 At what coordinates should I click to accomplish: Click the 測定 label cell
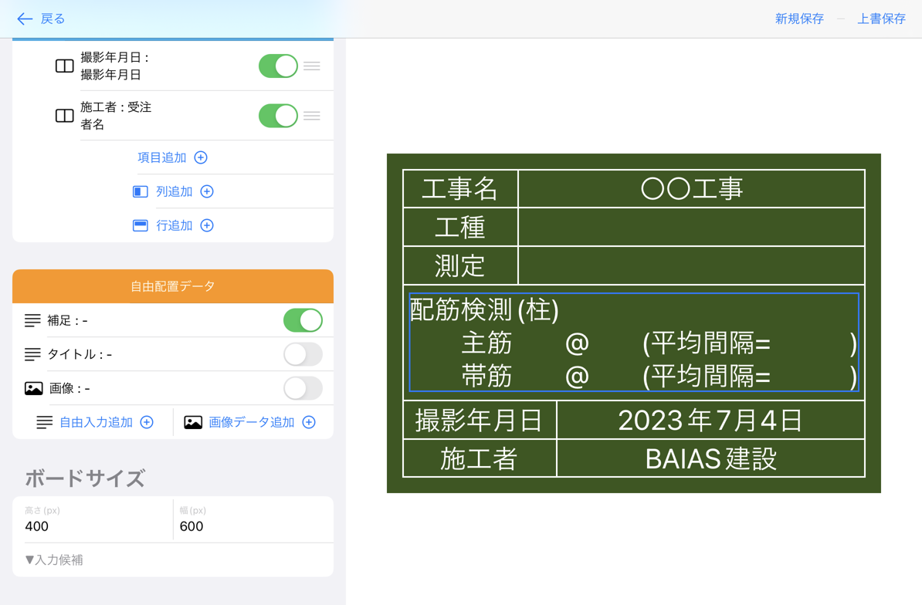tap(460, 265)
